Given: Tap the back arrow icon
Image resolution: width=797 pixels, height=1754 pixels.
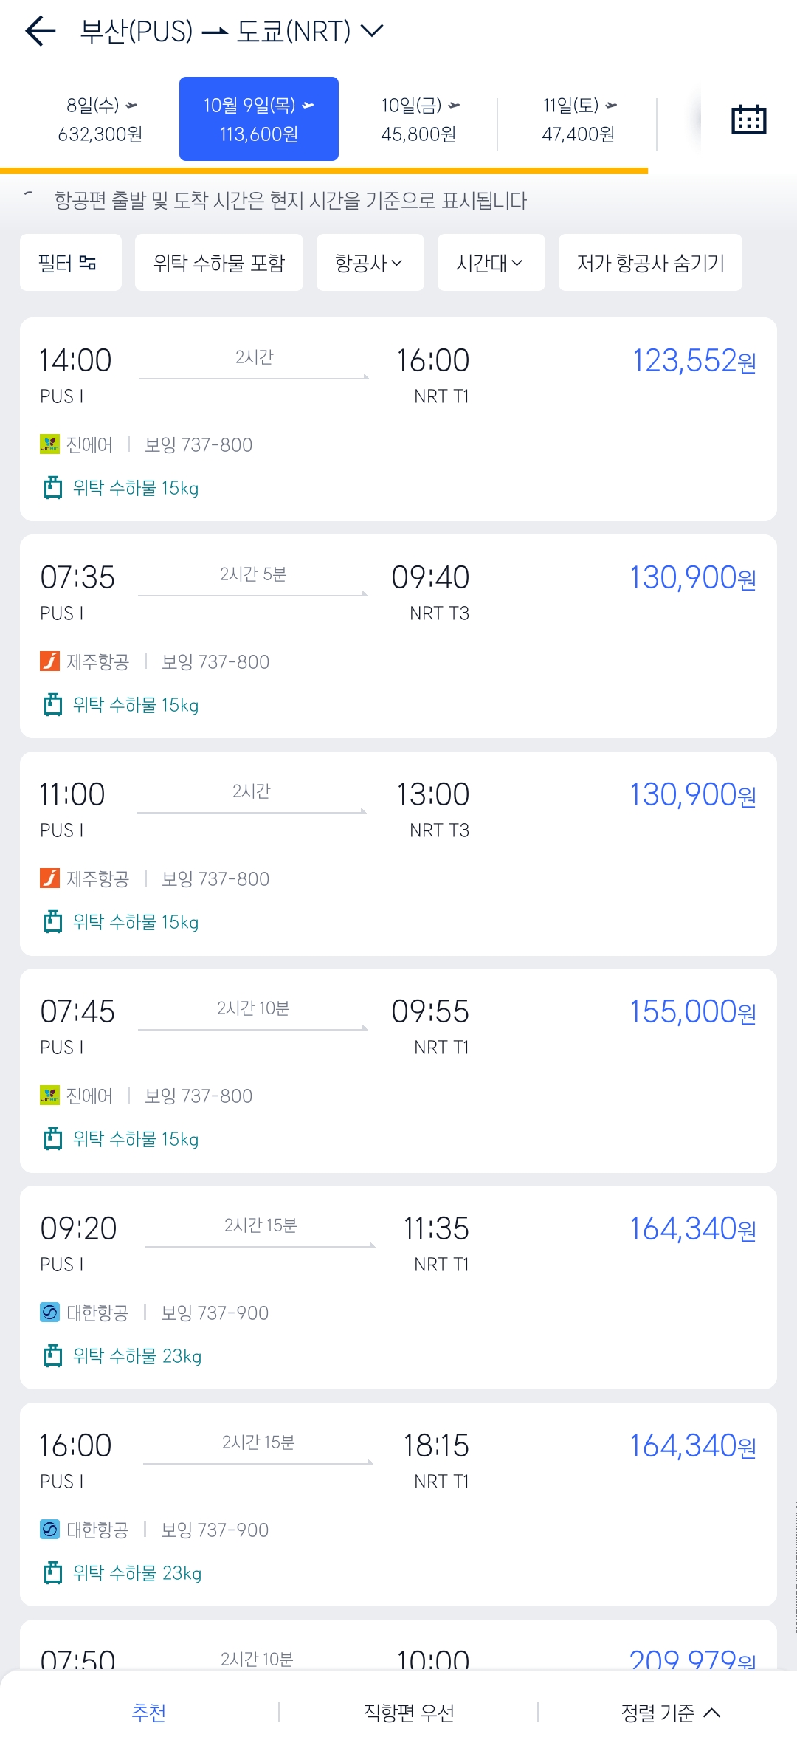Looking at the screenshot, I should coord(41,31).
